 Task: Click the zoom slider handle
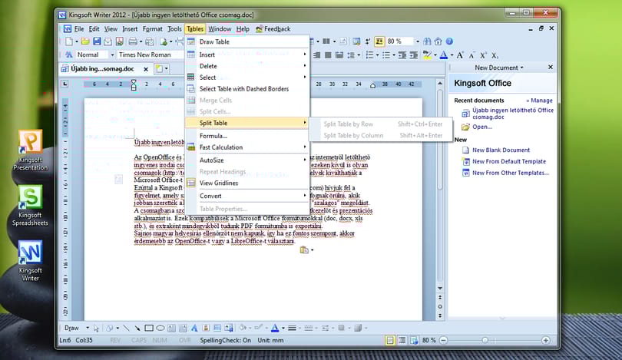485,340
